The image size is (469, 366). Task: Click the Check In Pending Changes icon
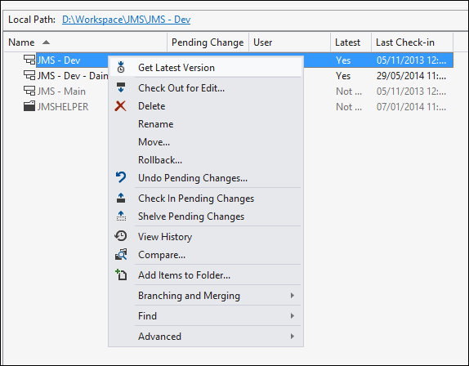[x=121, y=198]
